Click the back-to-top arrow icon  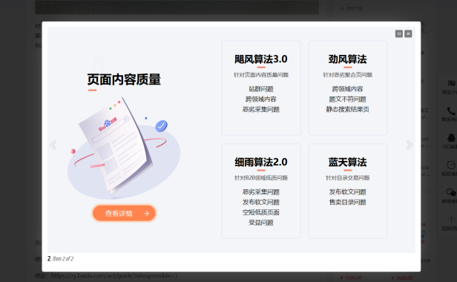(451, 220)
